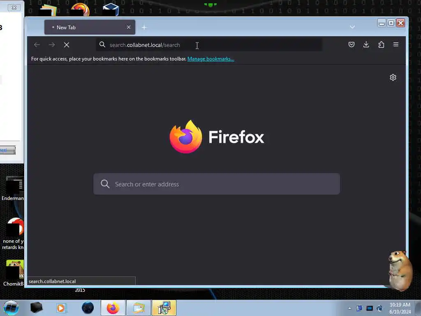Open the ChomikB desktop icon
Screen dimensions: 421x316
coord(13,273)
